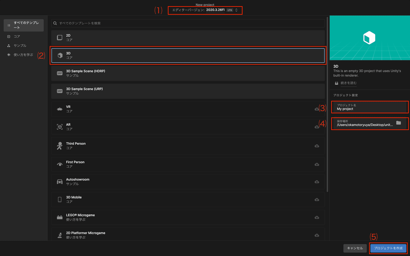Click the AR cube-frame icon

(60, 127)
